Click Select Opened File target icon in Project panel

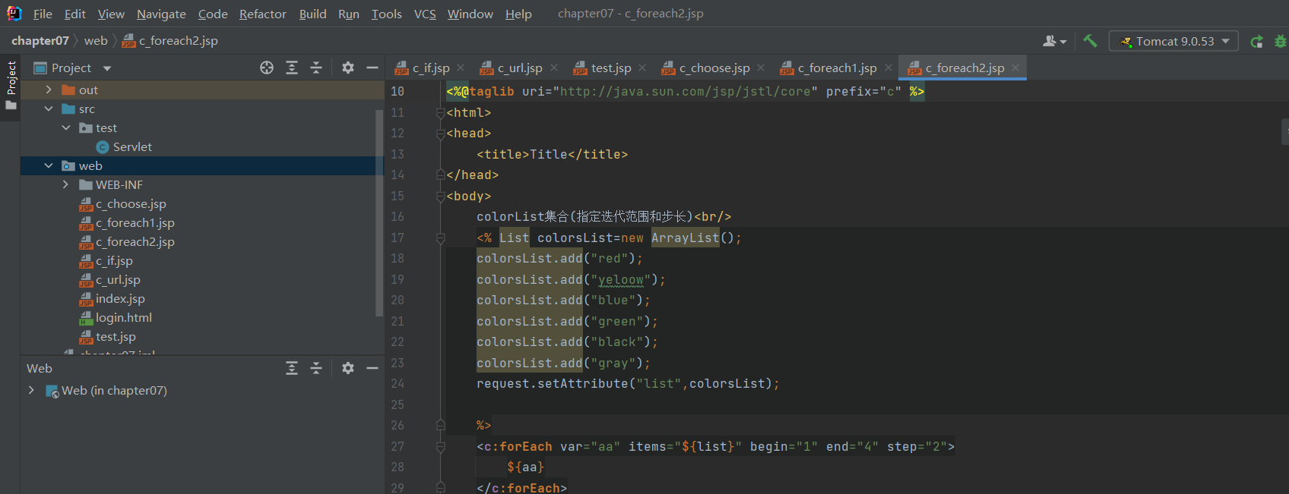click(x=267, y=68)
